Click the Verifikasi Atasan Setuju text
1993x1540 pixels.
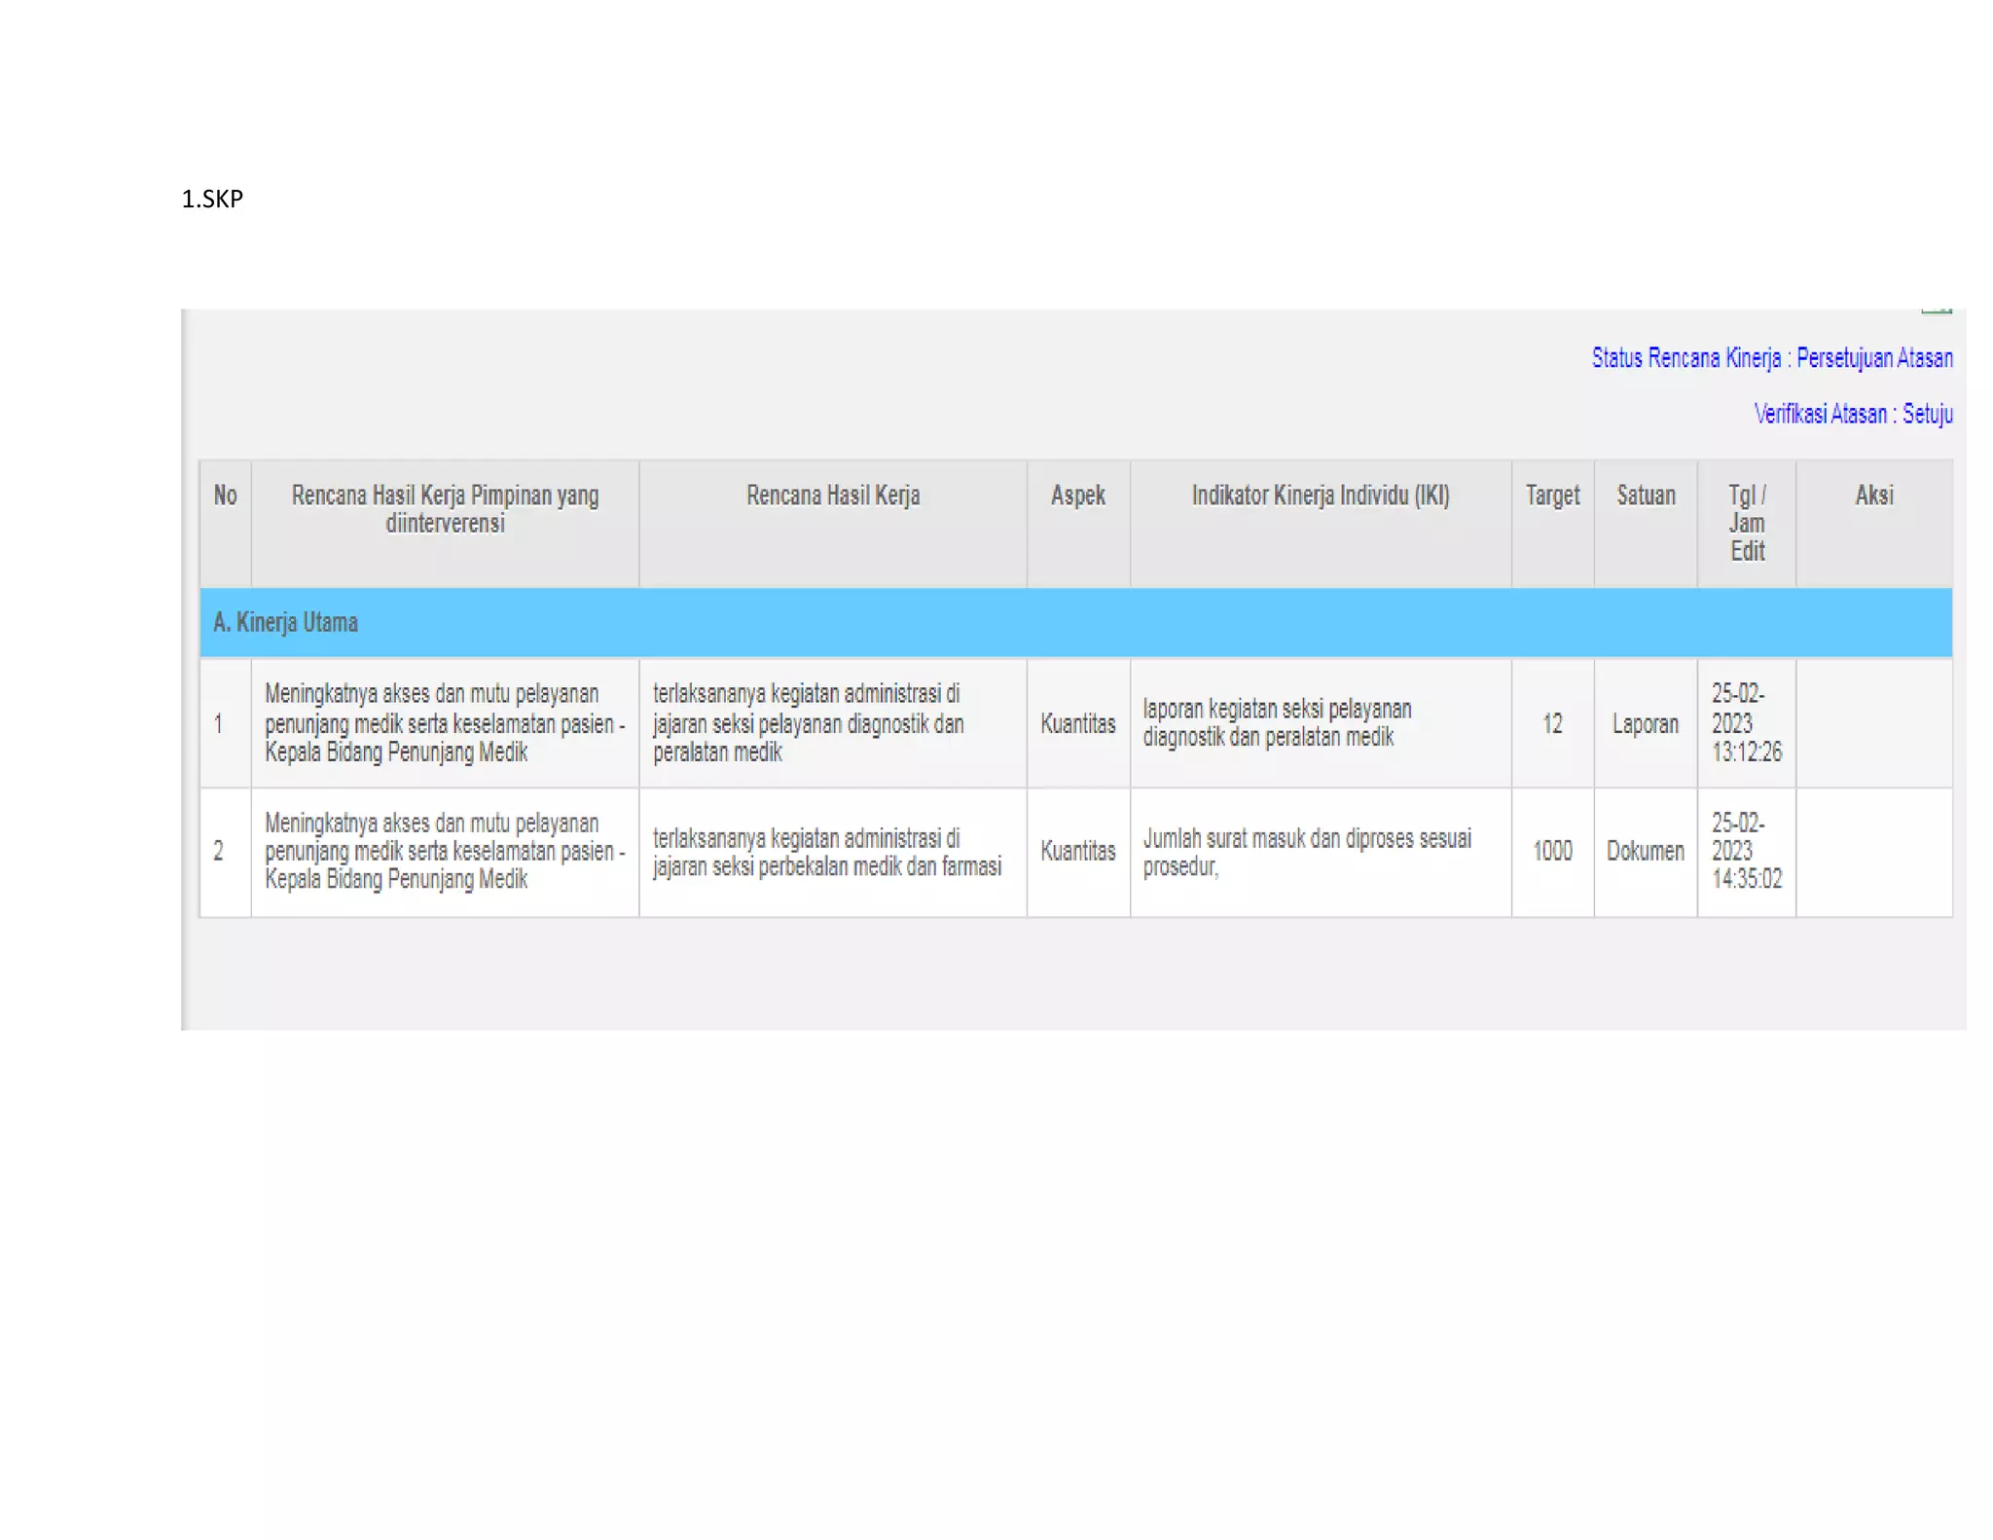point(1852,414)
